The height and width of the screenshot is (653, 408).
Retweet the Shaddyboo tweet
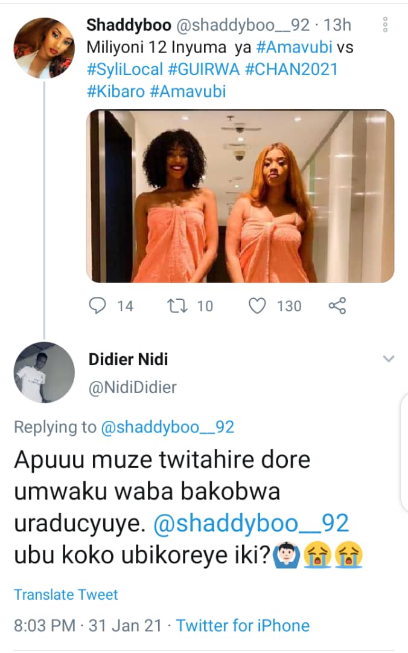coord(176,306)
